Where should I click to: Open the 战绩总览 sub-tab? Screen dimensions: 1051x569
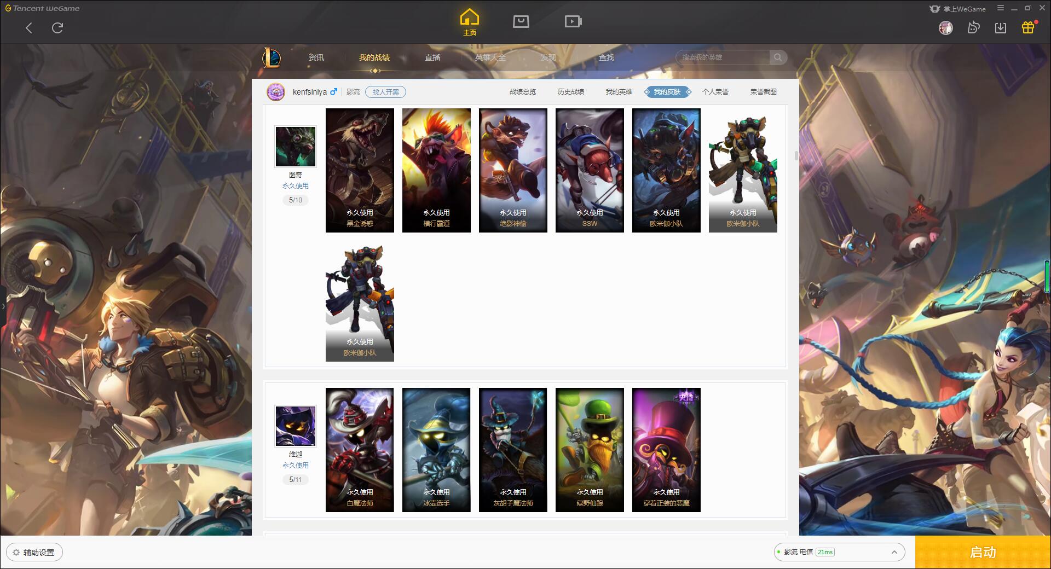point(523,92)
